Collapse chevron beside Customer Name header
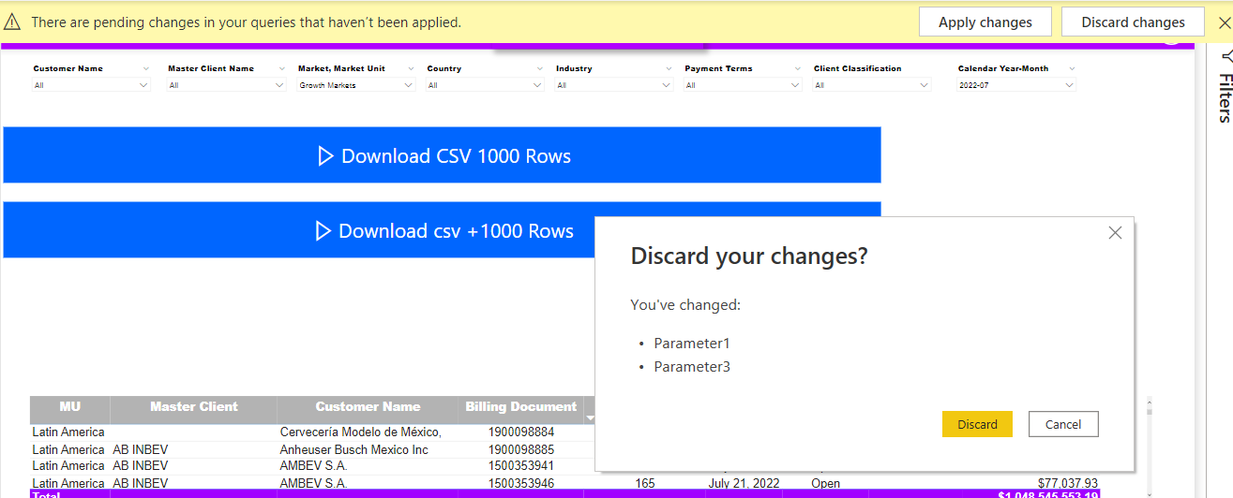This screenshot has width=1233, height=498. (x=146, y=68)
